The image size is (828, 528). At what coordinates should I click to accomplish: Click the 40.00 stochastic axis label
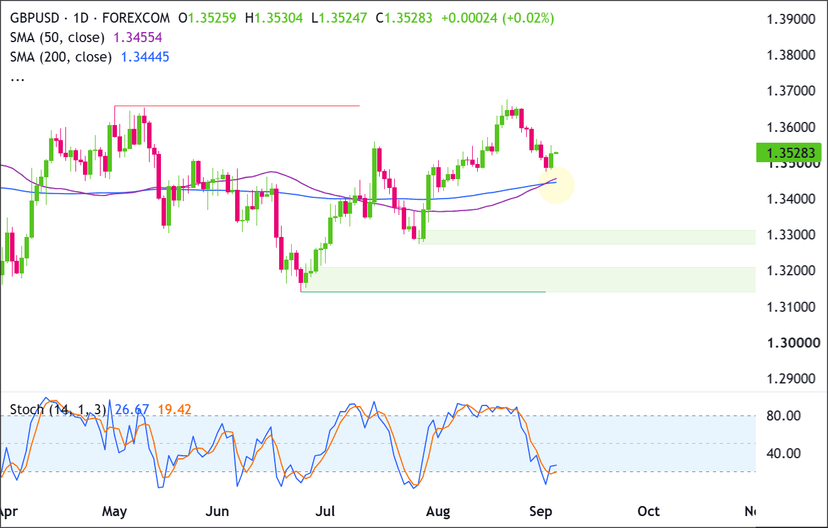783,453
